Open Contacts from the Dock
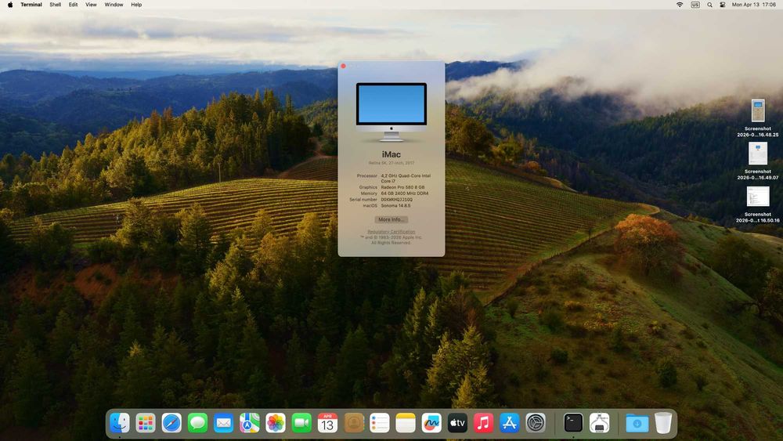Viewport: 783px width, 441px height. 354,424
